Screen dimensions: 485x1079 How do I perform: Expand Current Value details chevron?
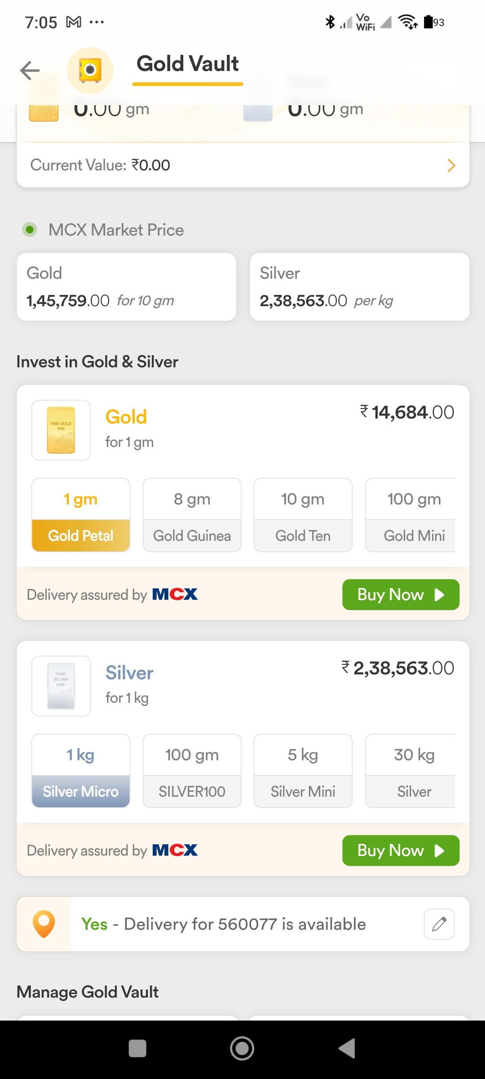click(x=451, y=165)
